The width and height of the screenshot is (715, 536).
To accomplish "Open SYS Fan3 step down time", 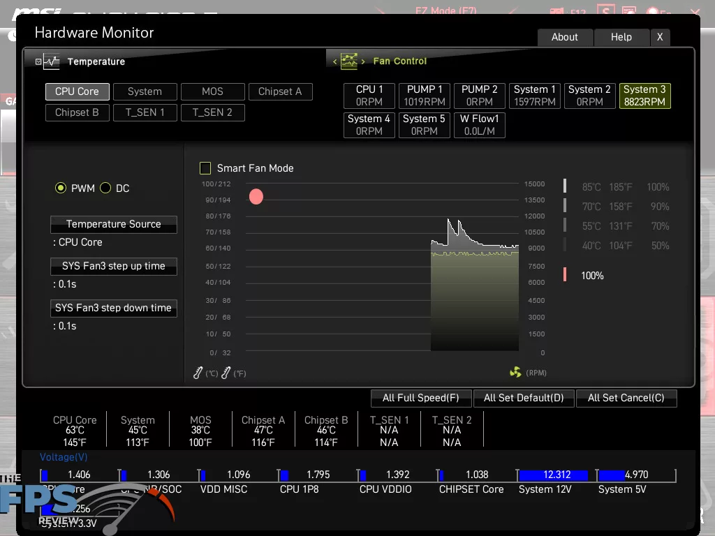I will [x=114, y=308].
